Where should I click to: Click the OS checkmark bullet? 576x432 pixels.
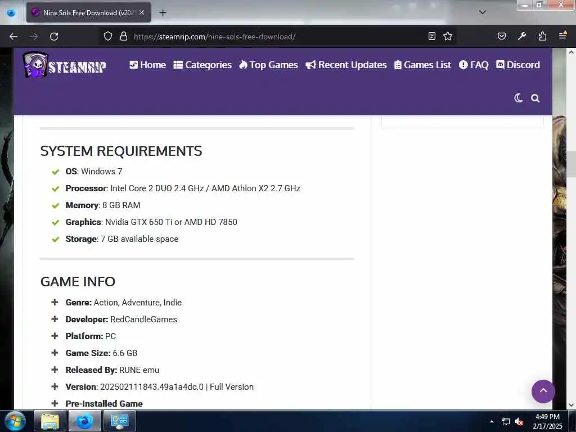(56, 172)
